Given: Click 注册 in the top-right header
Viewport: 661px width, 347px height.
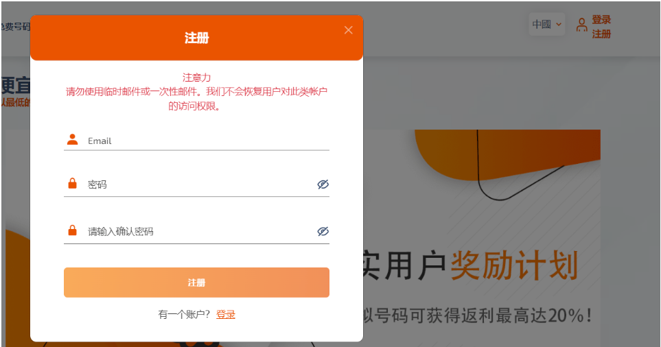Looking at the screenshot, I should (601, 34).
